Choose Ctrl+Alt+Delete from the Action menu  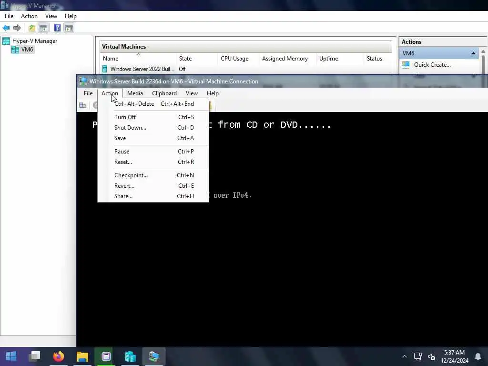(x=153, y=104)
